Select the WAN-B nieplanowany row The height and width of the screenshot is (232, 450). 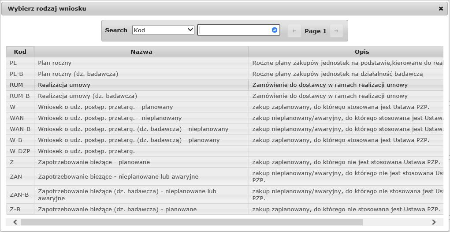coord(225,129)
